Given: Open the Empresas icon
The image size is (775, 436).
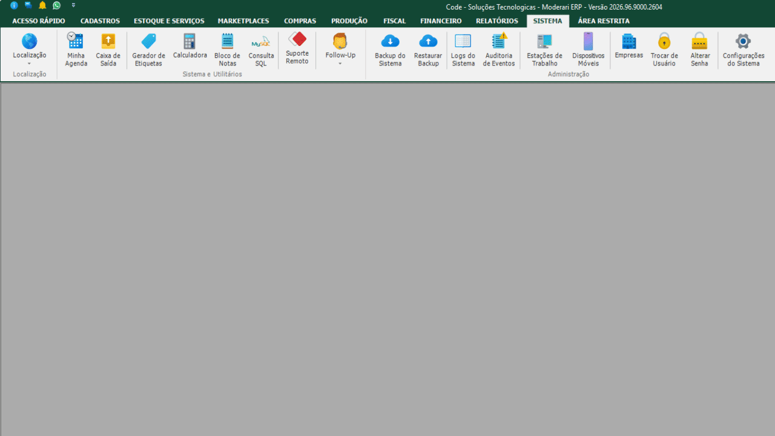Looking at the screenshot, I should (x=629, y=41).
